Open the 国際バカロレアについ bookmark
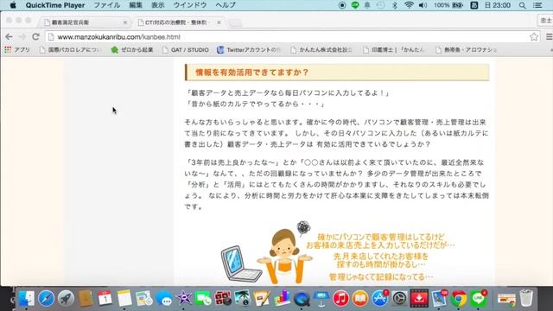553x311 pixels. coord(71,50)
